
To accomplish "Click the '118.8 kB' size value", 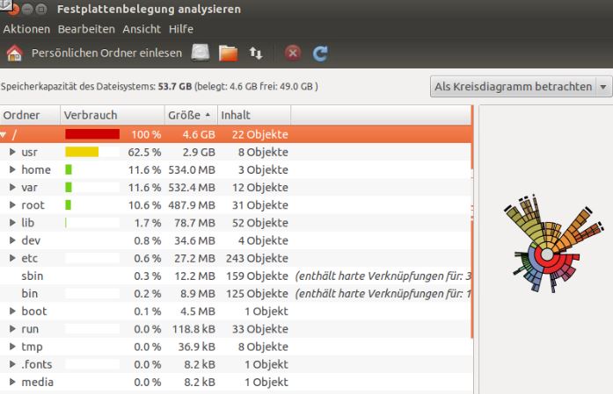I will pos(193,329).
